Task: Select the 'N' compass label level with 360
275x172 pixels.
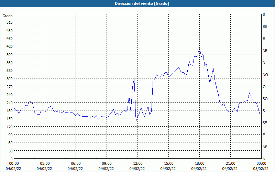Action: (x=264, y=63)
